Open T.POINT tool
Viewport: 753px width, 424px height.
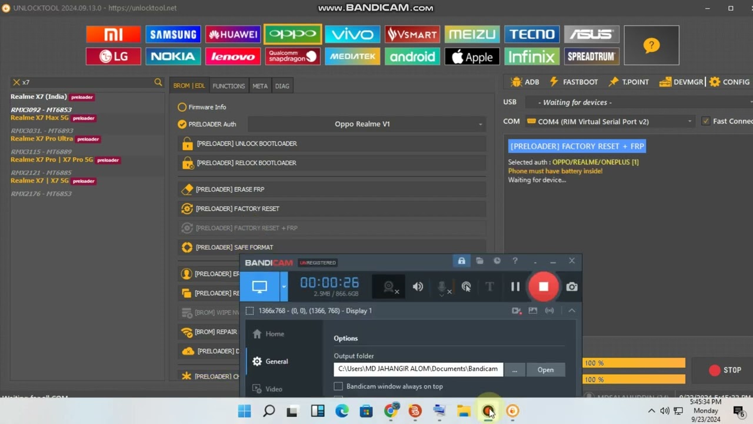tap(628, 82)
